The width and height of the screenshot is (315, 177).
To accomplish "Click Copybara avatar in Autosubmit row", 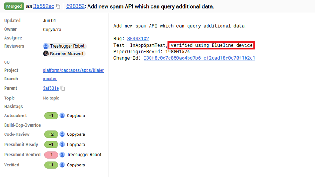I will 62,116.
